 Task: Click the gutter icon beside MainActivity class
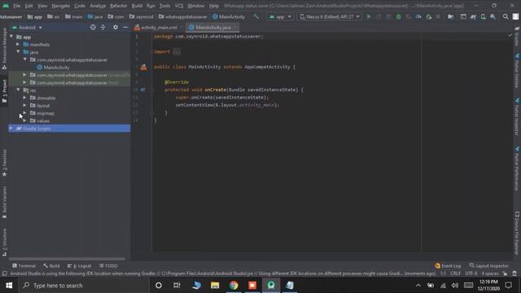point(143,67)
